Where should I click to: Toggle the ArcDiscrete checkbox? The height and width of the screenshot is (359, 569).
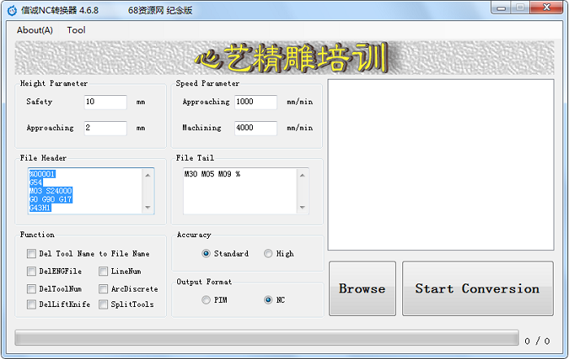[x=104, y=288]
